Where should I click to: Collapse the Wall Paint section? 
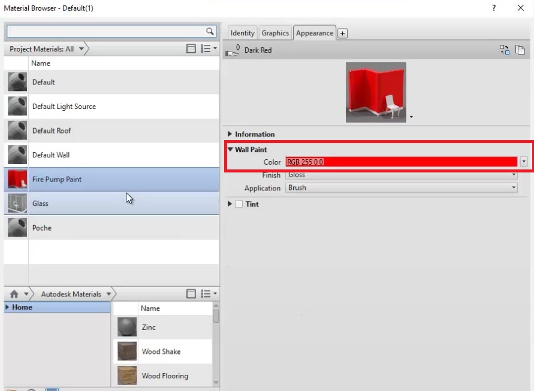coord(230,149)
